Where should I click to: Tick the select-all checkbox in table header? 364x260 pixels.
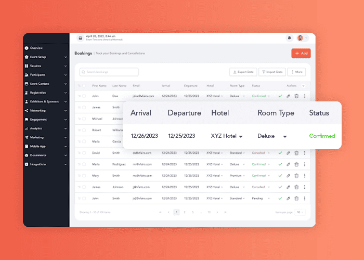click(x=84, y=85)
